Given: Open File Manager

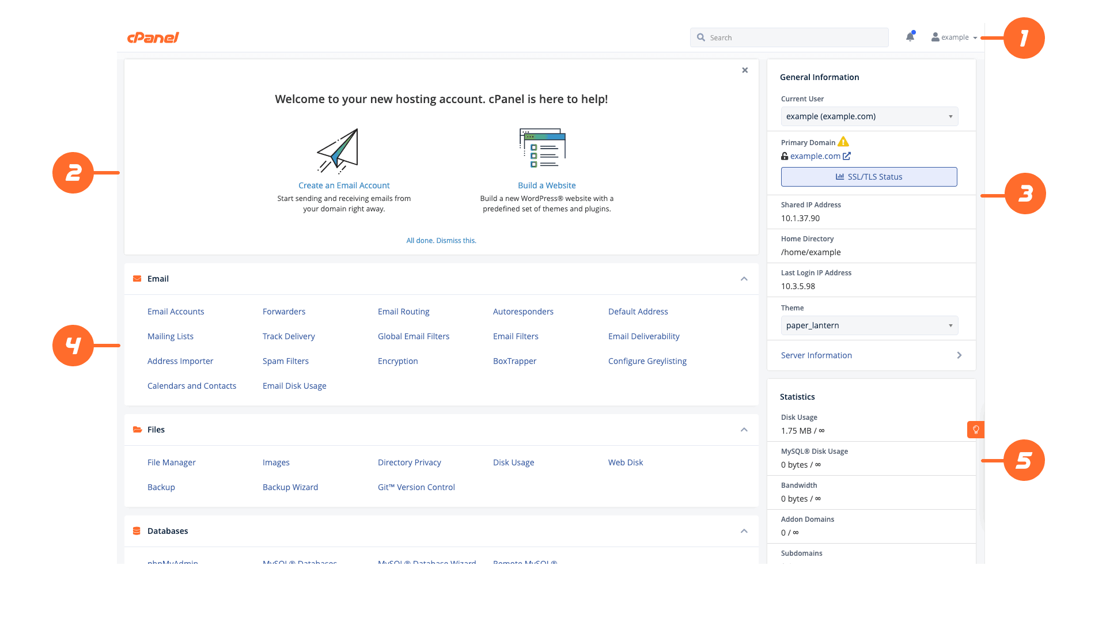Looking at the screenshot, I should (x=172, y=462).
